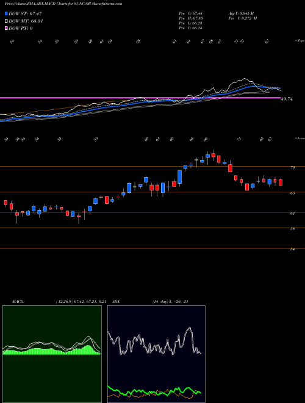The height and width of the screenshot is (403, 305).
Task: Click the MACD (12,26,9) parameter values text
Action: (x=81, y=302)
